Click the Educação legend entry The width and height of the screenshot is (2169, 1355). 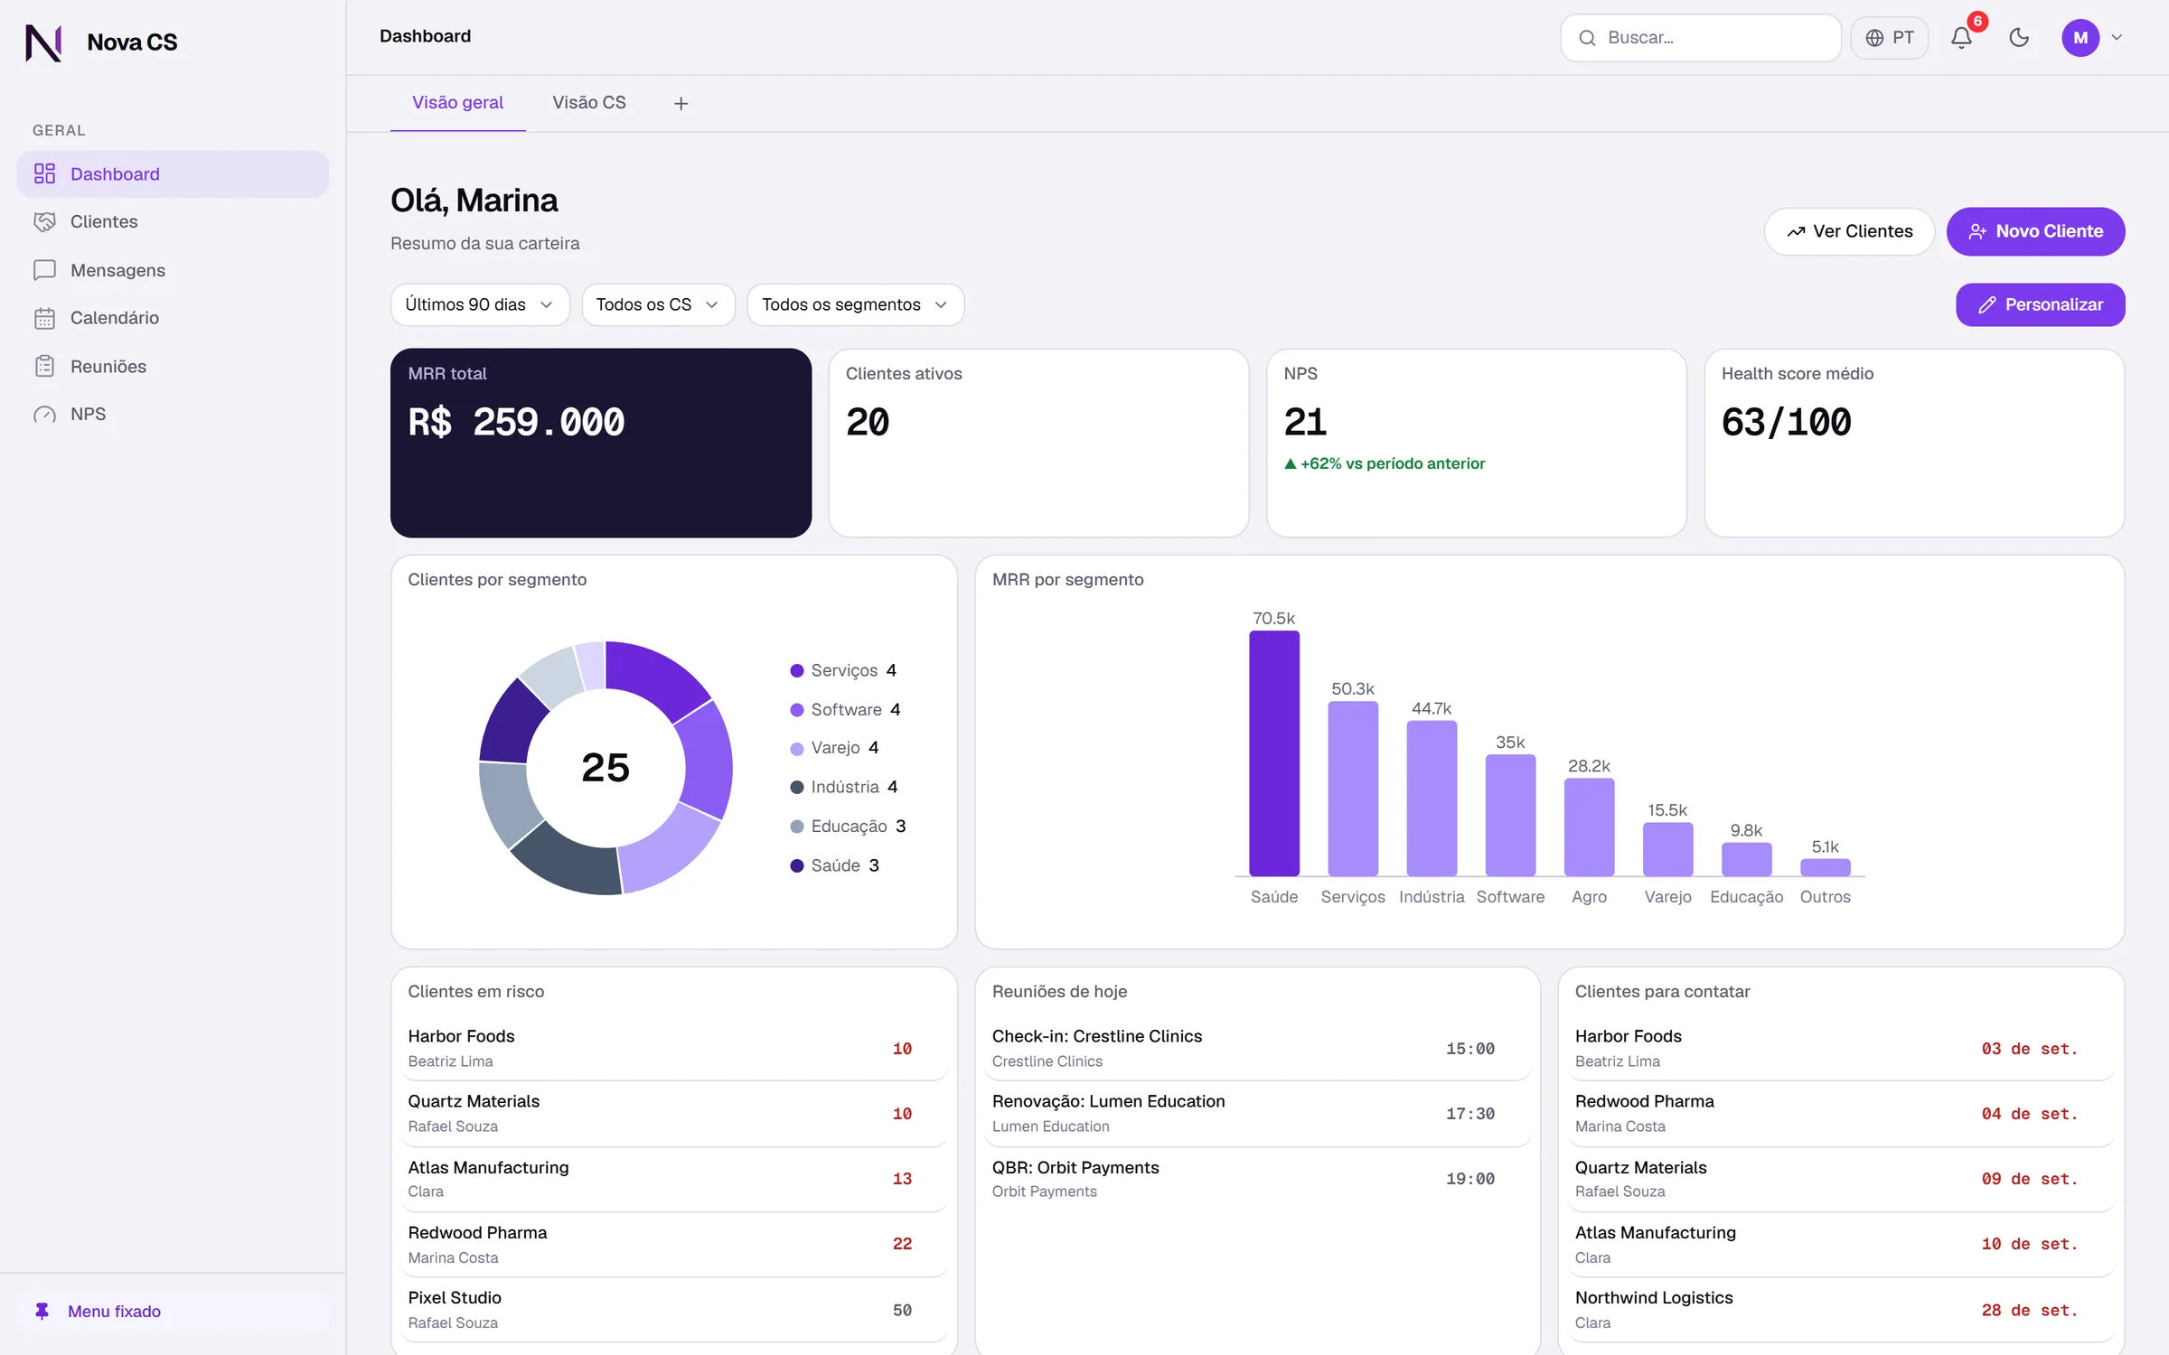(x=848, y=827)
